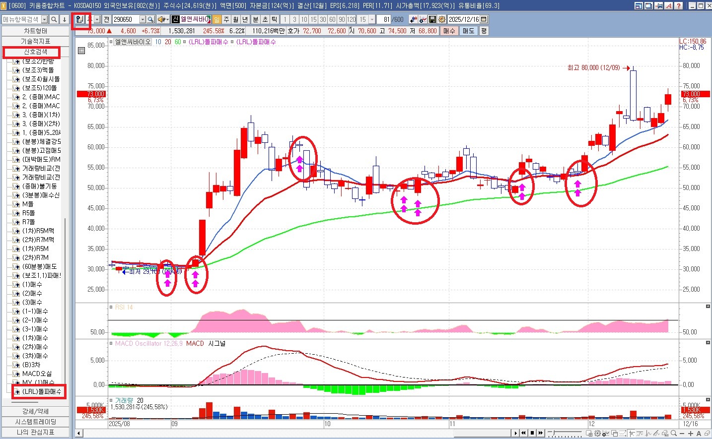The width and height of the screenshot is (712, 439).
Task: Toggle the 전 button next to stock code
Action: coord(107,19)
